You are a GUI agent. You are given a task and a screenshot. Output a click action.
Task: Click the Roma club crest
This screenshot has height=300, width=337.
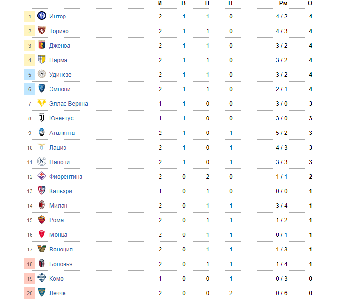click(41, 220)
